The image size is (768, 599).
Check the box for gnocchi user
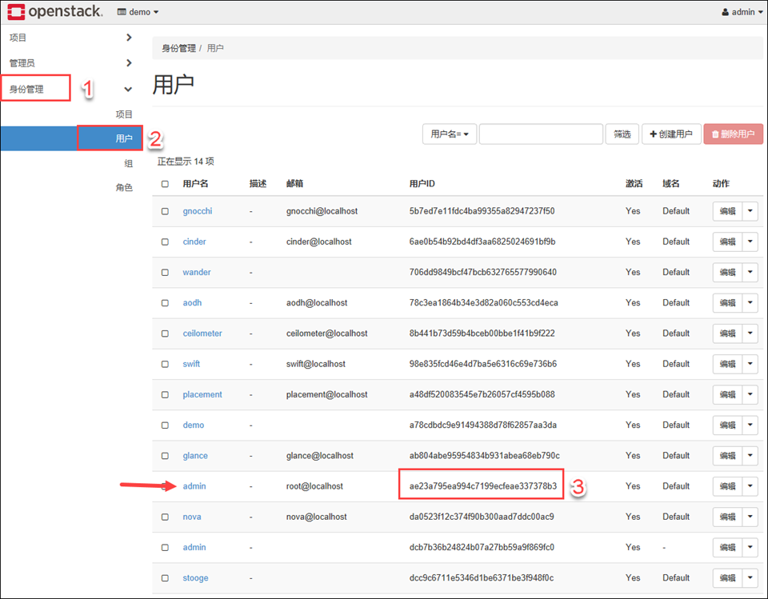(x=165, y=211)
